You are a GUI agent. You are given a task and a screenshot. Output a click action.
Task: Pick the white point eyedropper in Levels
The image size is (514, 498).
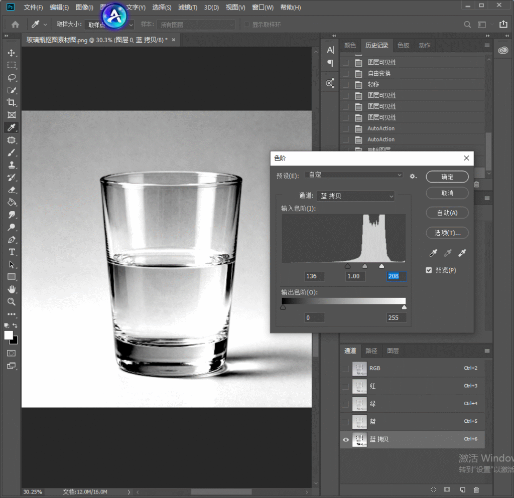click(x=462, y=253)
